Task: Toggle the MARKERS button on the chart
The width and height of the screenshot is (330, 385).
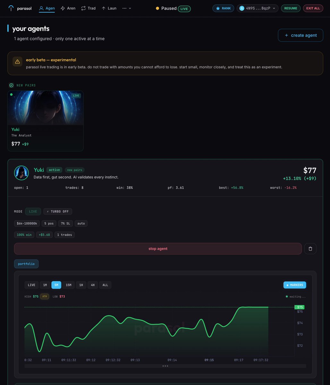Action: (294, 285)
